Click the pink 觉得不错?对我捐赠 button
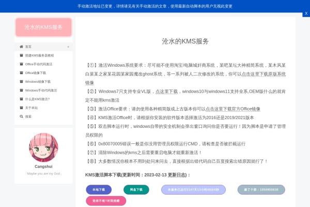 pos(106,201)
